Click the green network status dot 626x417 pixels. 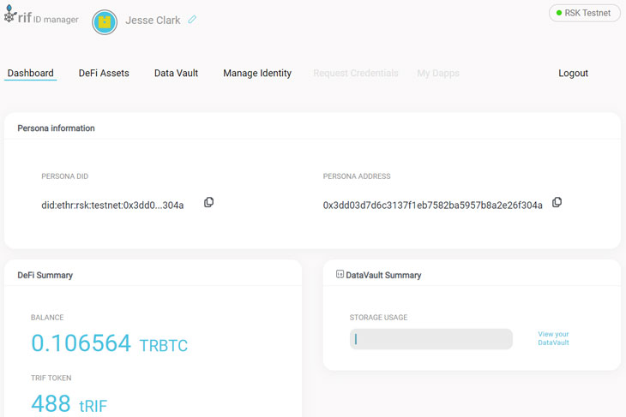click(x=559, y=13)
